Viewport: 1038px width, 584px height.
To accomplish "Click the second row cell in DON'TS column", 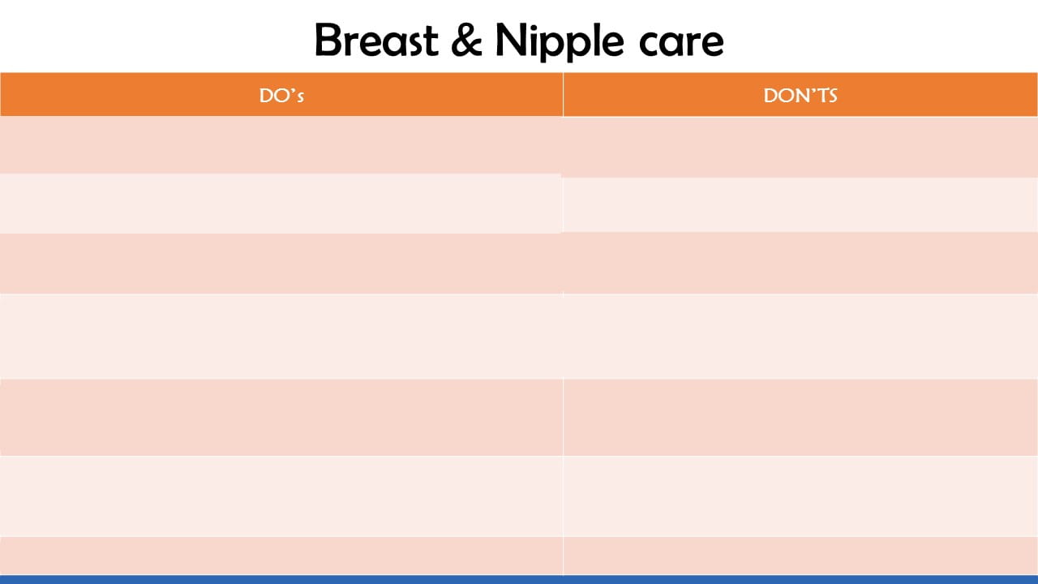I will (800, 205).
